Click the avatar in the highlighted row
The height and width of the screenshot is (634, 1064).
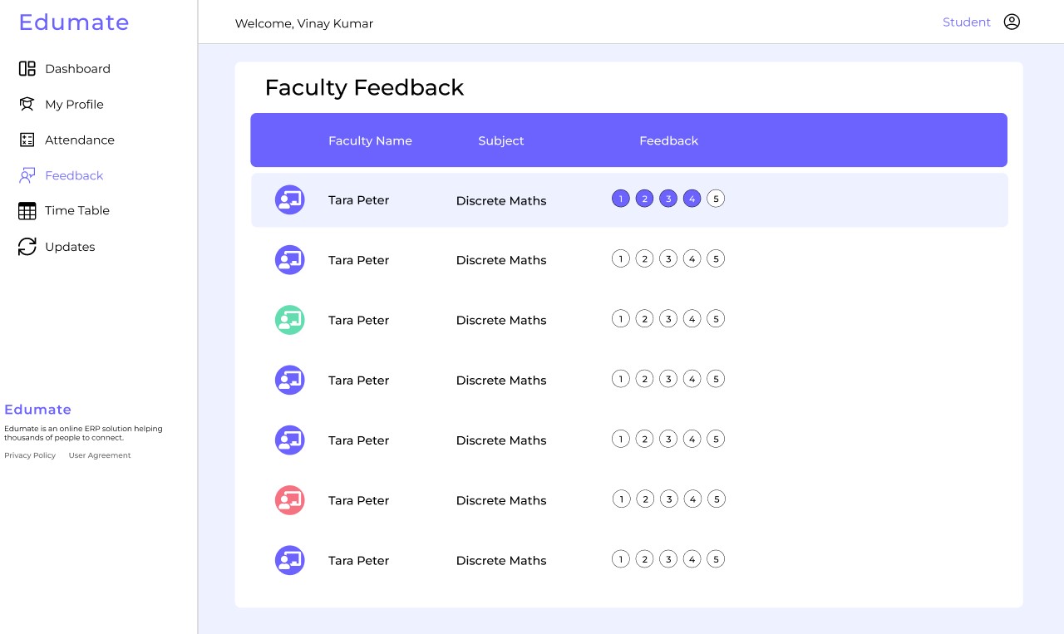(x=290, y=200)
